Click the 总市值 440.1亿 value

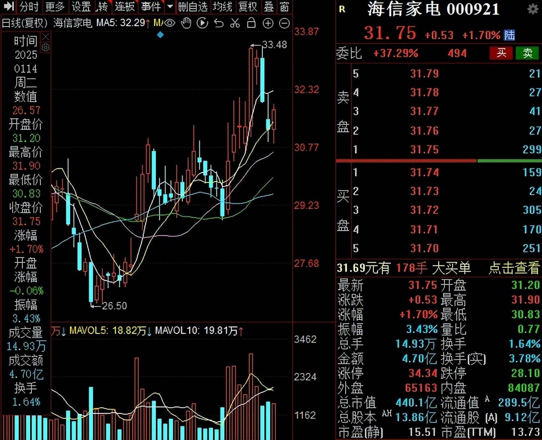416,403
